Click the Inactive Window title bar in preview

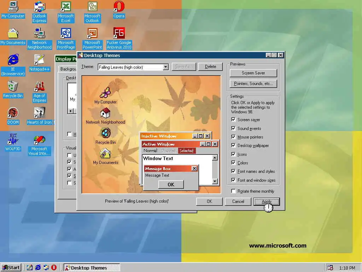pyautogui.click(x=175, y=136)
